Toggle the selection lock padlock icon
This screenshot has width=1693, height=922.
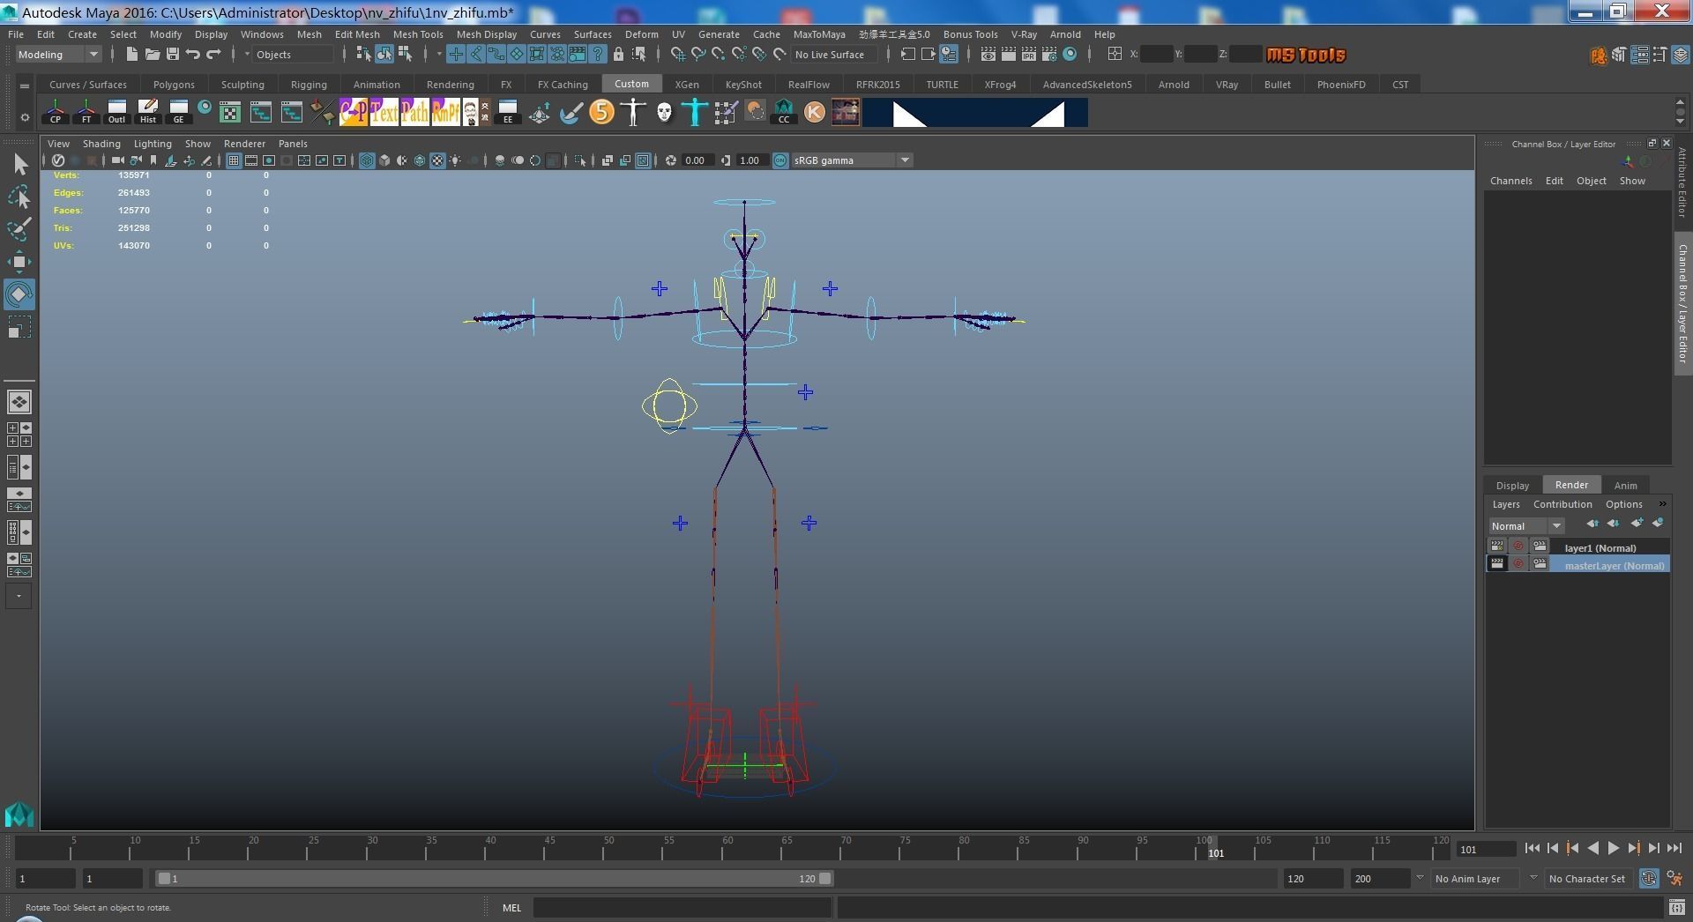point(618,55)
